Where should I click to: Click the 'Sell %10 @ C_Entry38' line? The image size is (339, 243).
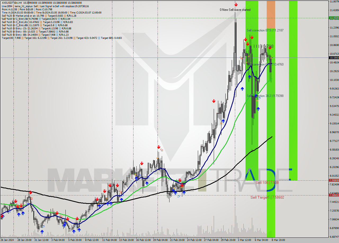tap(36, 19)
